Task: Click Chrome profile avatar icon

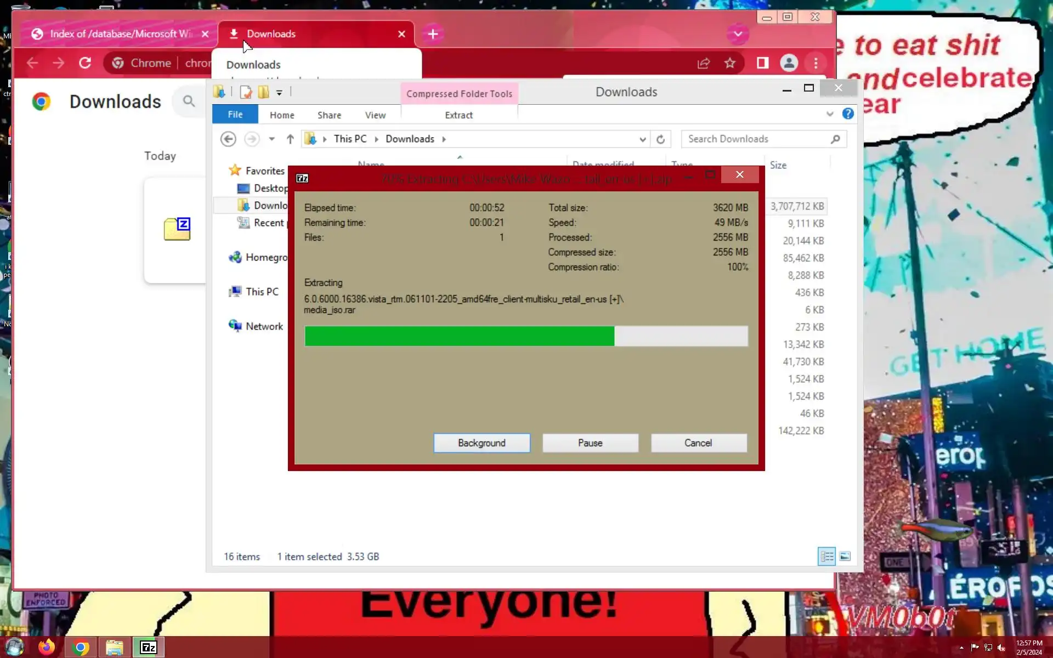Action: coord(789,63)
